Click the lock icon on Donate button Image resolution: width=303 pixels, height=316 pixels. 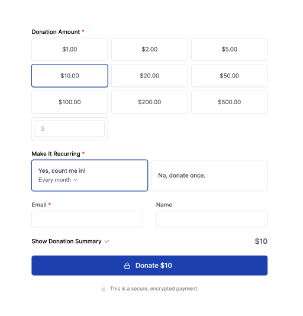127,266
